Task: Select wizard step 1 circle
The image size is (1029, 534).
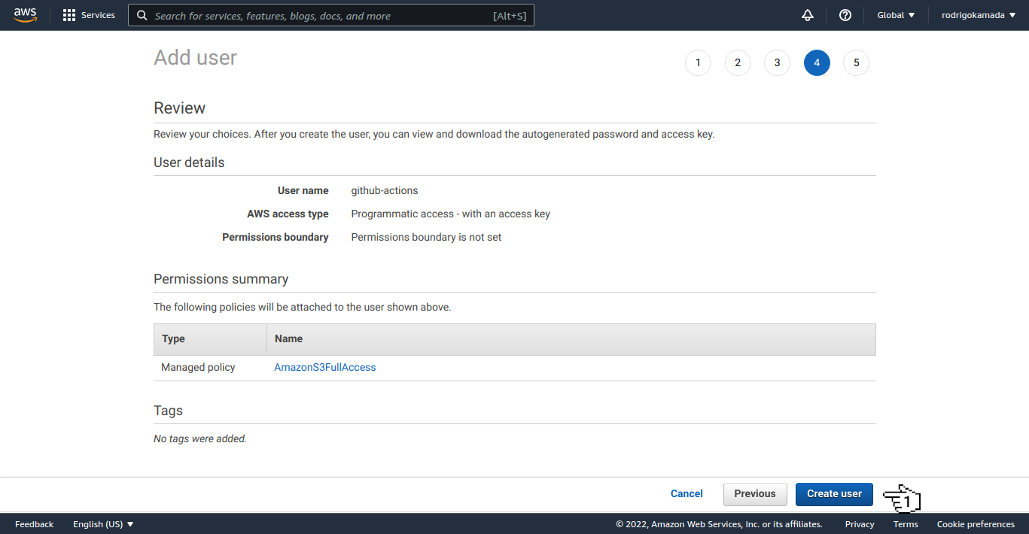Action: (698, 62)
